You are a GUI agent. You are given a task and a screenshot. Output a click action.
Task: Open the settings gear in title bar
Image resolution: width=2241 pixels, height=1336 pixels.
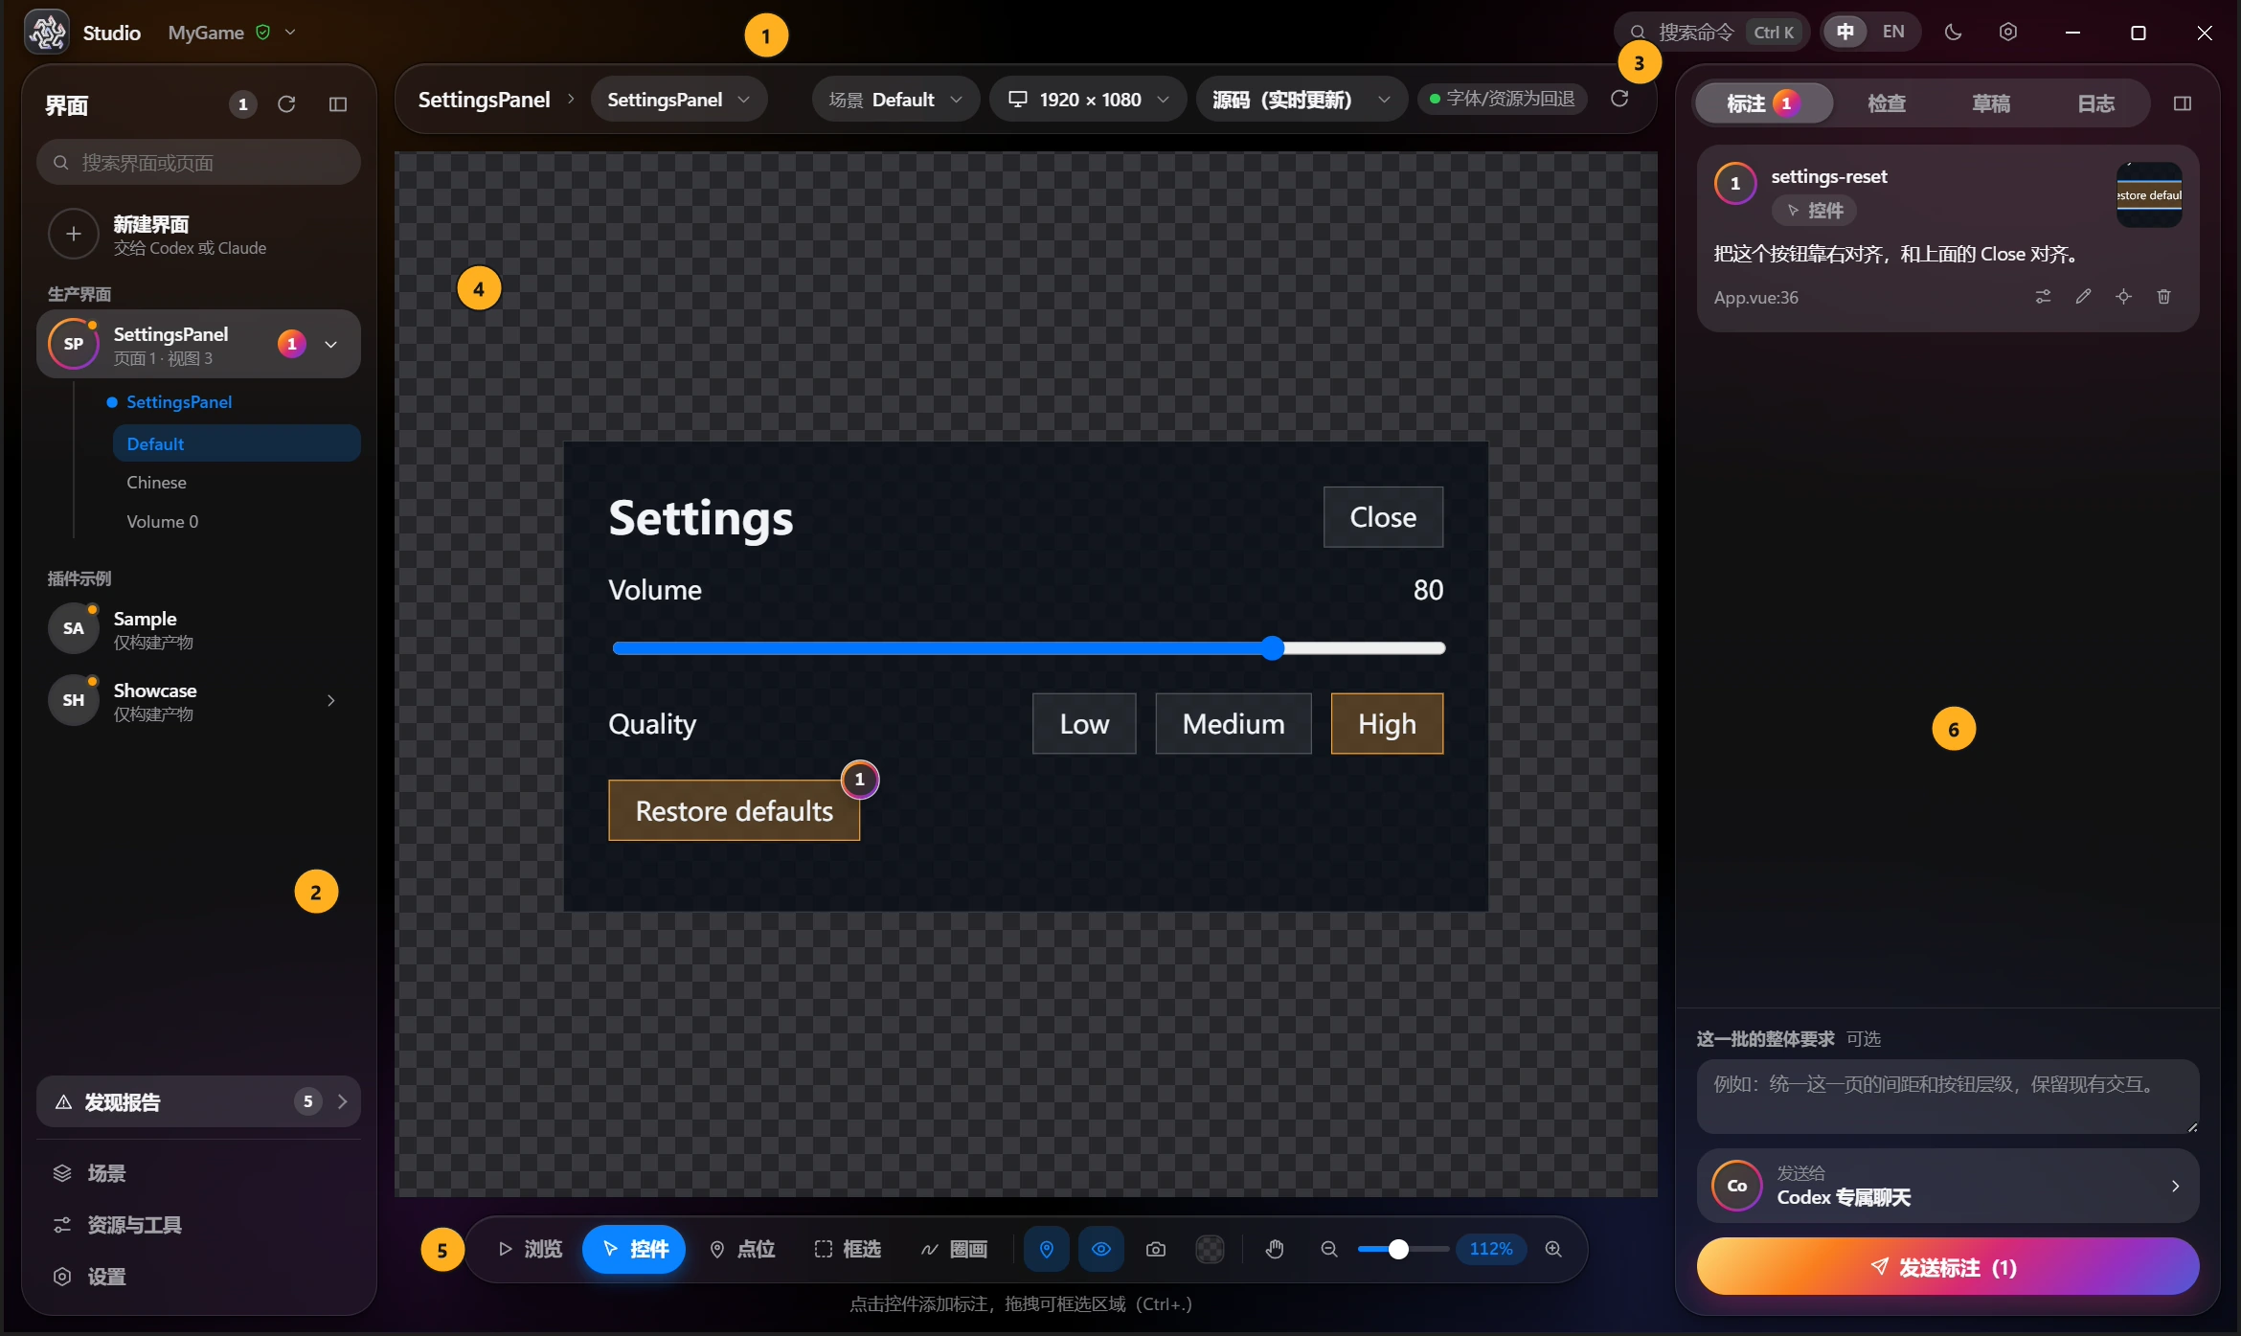point(2008,33)
